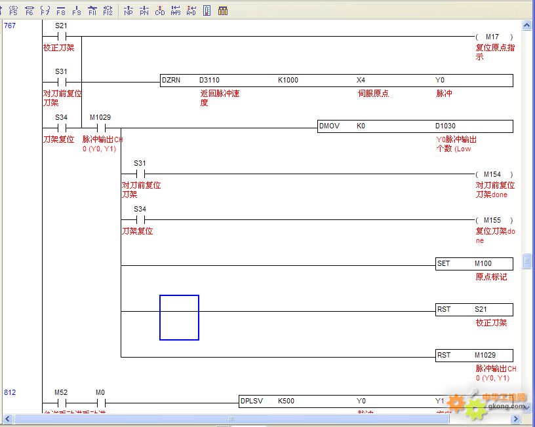Click the A+P3 toolbar icon
Image resolution: width=535 pixels, height=427 pixels.
click(x=175, y=10)
